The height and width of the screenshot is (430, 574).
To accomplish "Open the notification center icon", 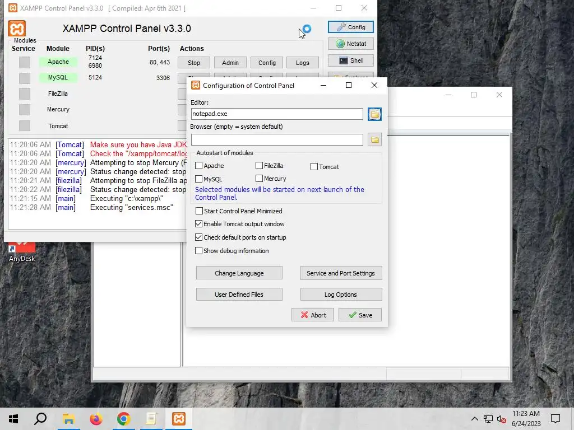I will pos(556,419).
